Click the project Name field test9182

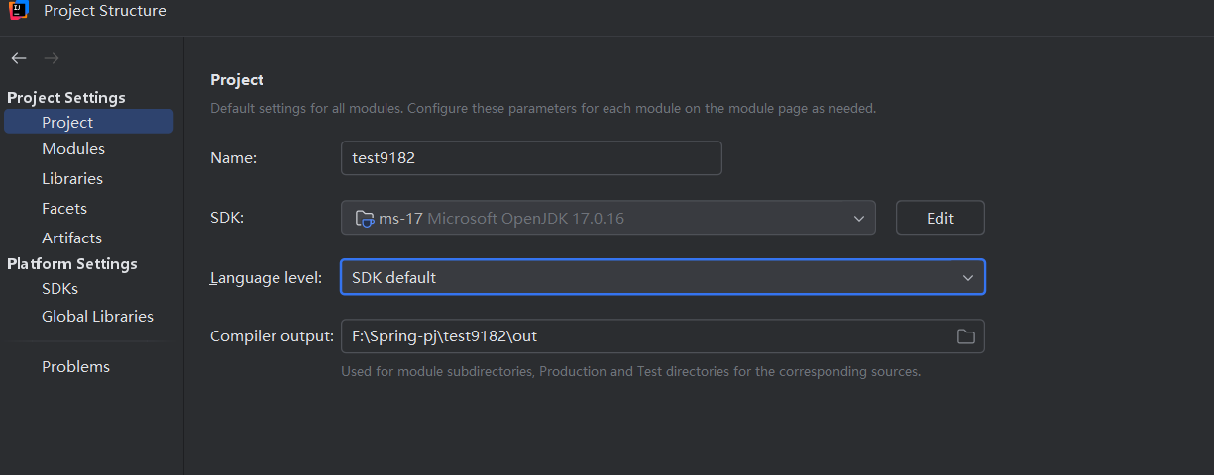pyautogui.click(x=531, y=158)
